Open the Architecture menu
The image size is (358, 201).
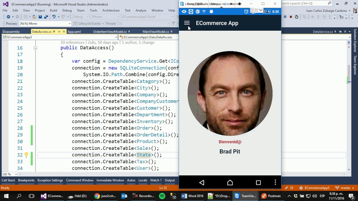coord(111,10)
